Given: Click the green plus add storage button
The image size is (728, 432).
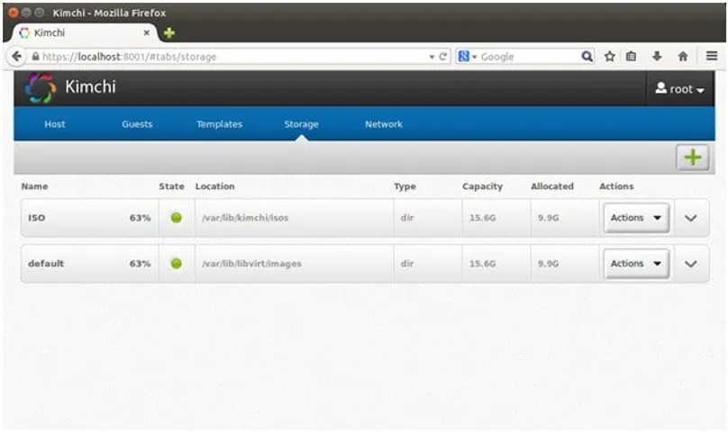Looking at the screenshot, I should click(692, 157).
